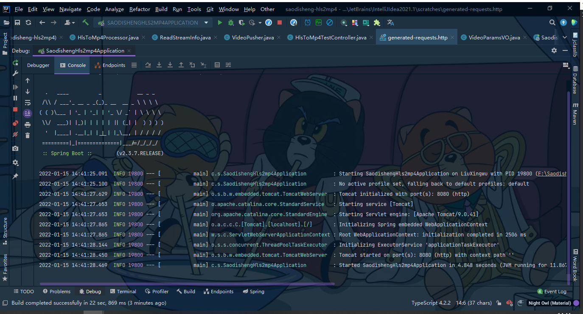Image resolution: width=583 pixels, height=314 pixels.
Task: Toggle soft-wrap in console
Action: coord(28,103)
